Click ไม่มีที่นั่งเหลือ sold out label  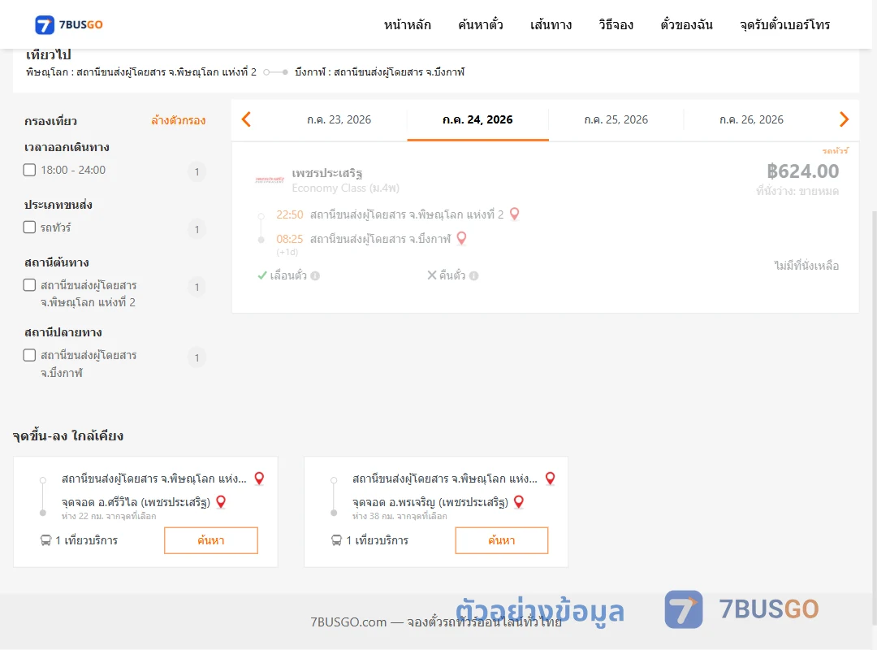806,266
